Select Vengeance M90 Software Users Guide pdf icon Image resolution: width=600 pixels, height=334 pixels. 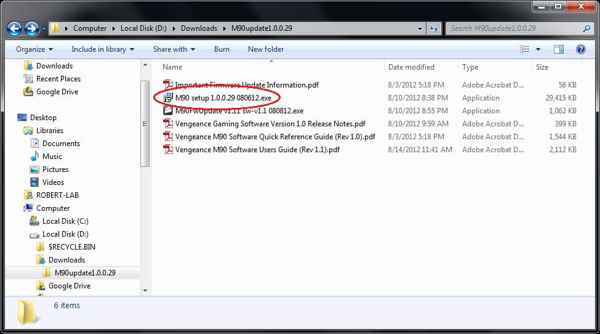tap(167, 150)
